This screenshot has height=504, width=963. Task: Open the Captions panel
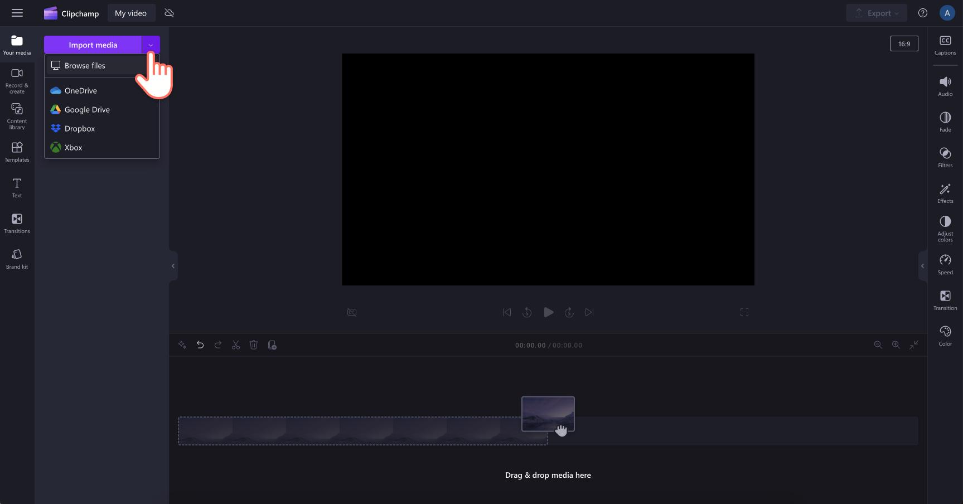tap(945, 45)
